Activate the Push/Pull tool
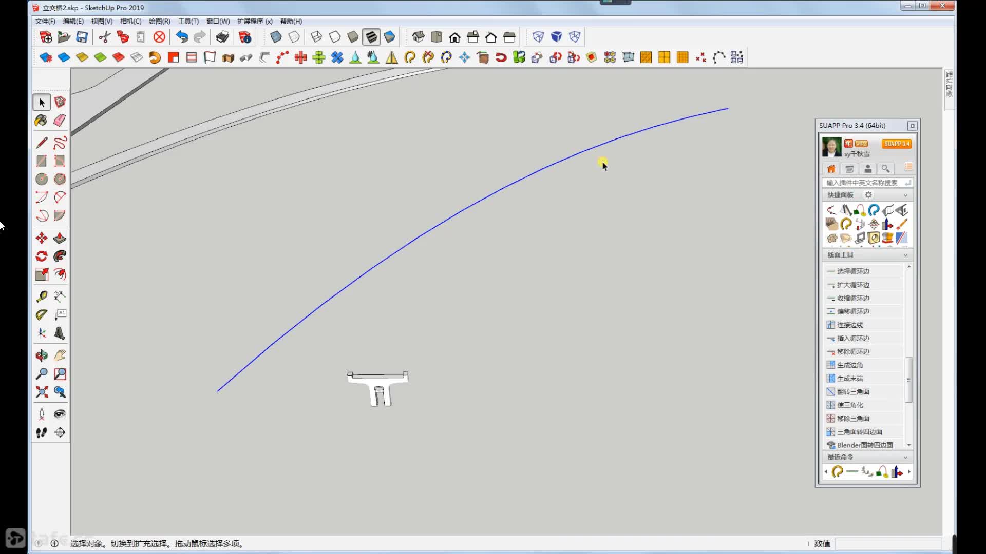Screen dimensions: 986x554 pos(60,238)
